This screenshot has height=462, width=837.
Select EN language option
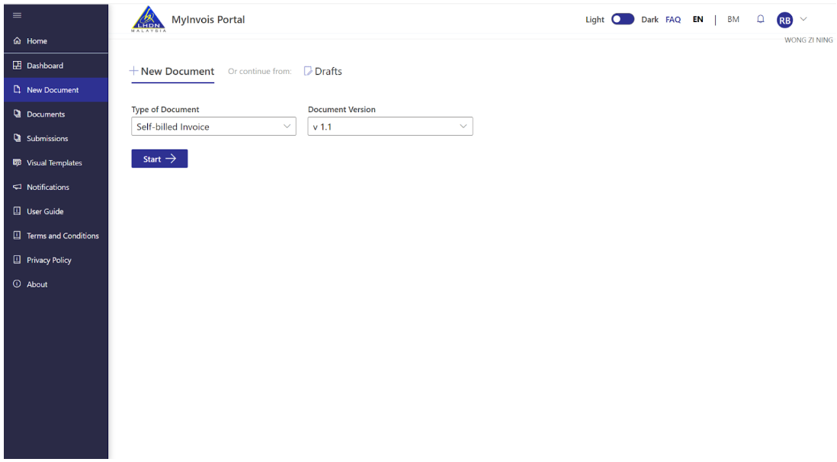[697, 20]
